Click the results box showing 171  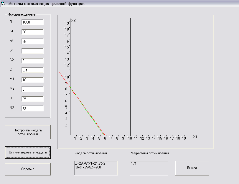(x=149, y=168)
